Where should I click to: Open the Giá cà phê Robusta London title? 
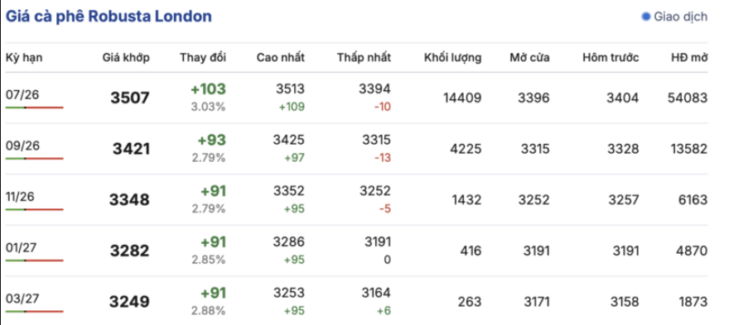109,17
